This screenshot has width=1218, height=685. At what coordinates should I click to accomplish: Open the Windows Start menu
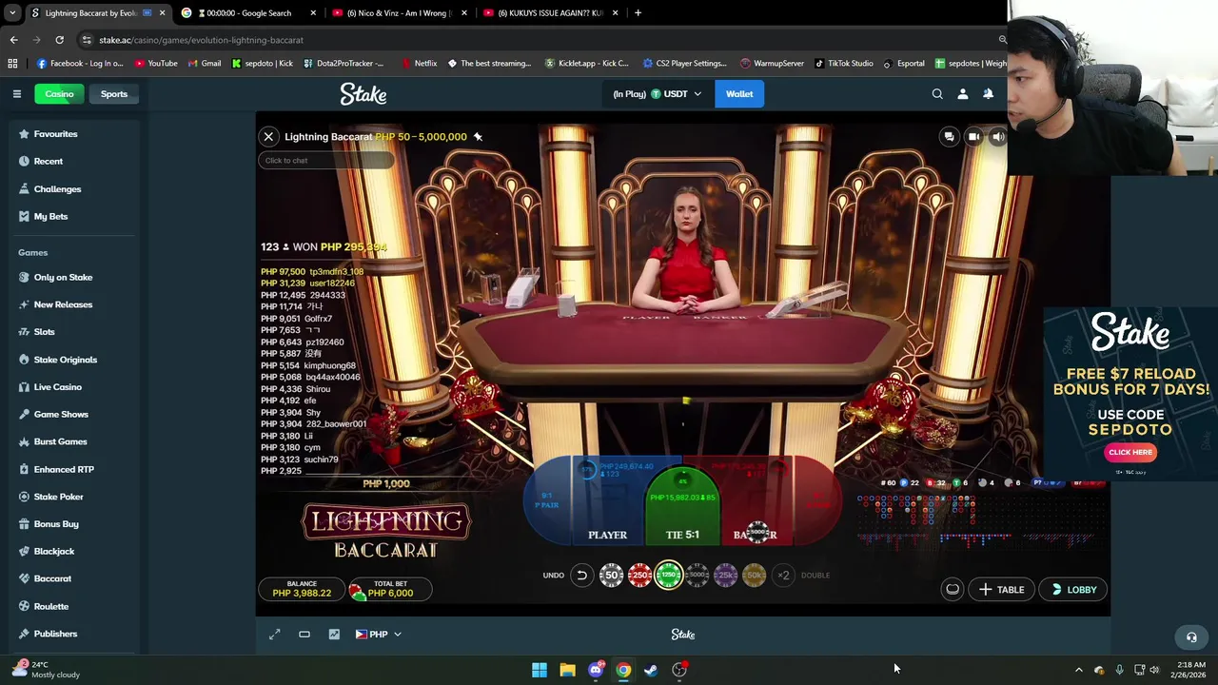click(x=540, y=670)
